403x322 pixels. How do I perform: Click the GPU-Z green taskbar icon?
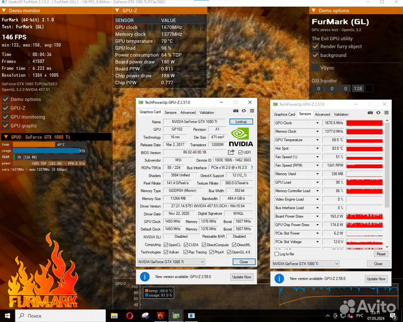[176, 315]
